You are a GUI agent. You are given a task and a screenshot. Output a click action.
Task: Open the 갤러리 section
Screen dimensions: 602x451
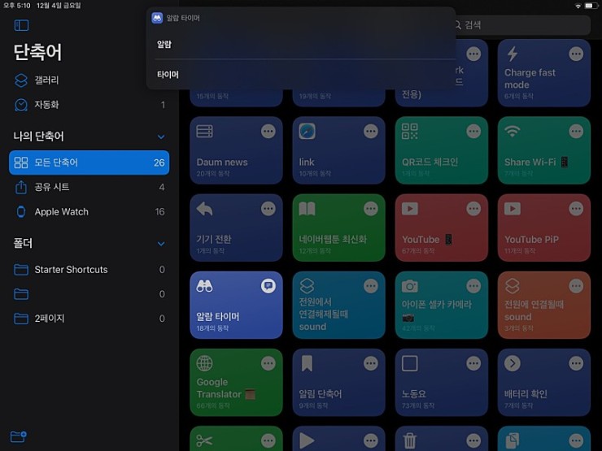pos(89,80)
